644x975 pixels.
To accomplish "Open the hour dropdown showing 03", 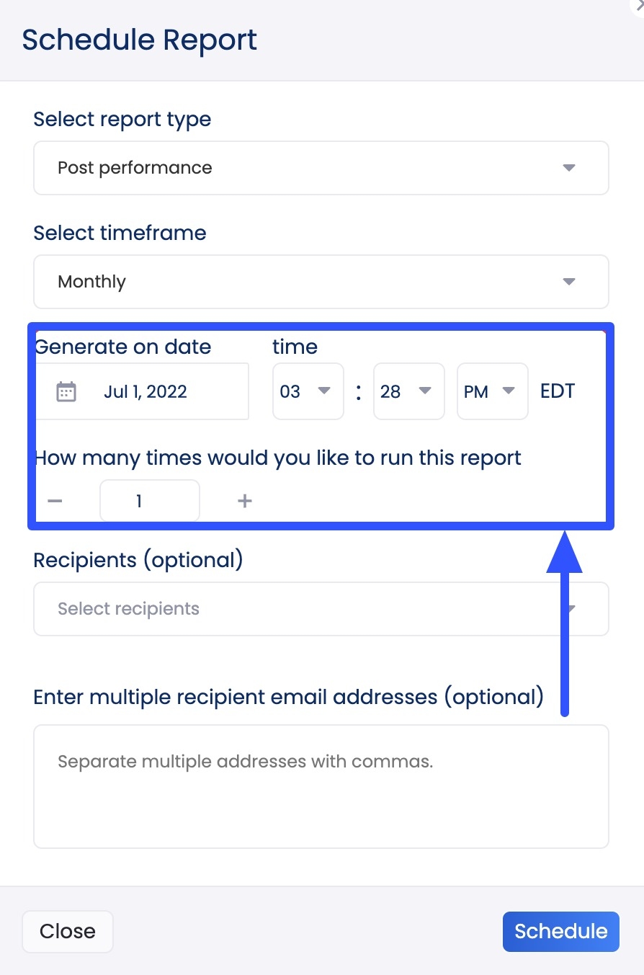I will [x=308, y=391].
